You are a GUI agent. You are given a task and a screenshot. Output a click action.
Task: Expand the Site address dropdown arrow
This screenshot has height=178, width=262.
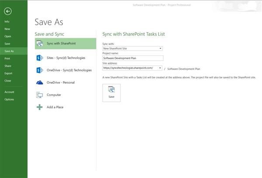click(161, 68)
